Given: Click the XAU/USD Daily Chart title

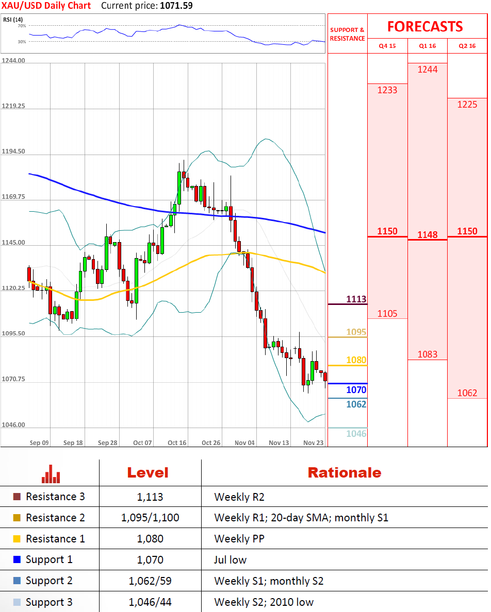Looking at the screenshot, I should [46, 6].
